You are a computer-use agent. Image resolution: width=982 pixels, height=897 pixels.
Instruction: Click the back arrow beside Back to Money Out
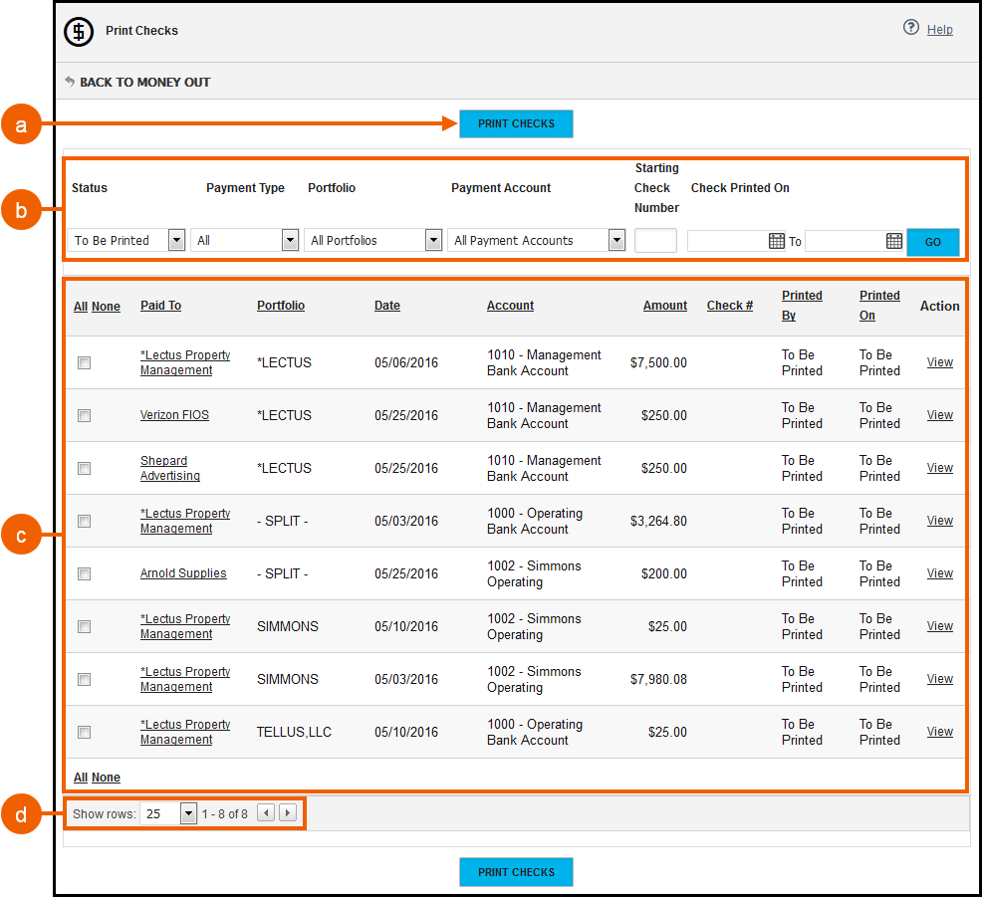point(70,82)
